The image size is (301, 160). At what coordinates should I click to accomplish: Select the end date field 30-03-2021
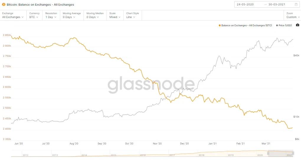[279, 5]
